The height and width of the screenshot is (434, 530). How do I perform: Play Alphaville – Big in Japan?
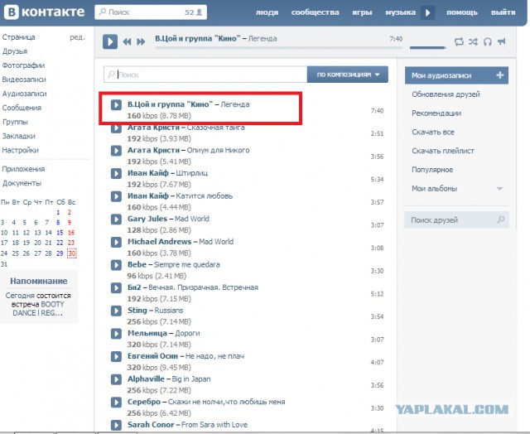click(x=116, y=379)
